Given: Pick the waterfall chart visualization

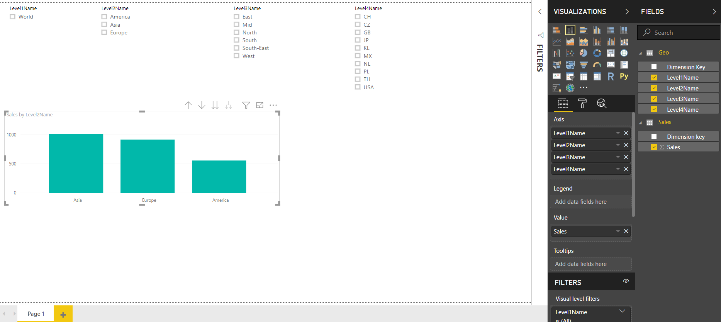Looking at the screenshot, I should point(556,53).
